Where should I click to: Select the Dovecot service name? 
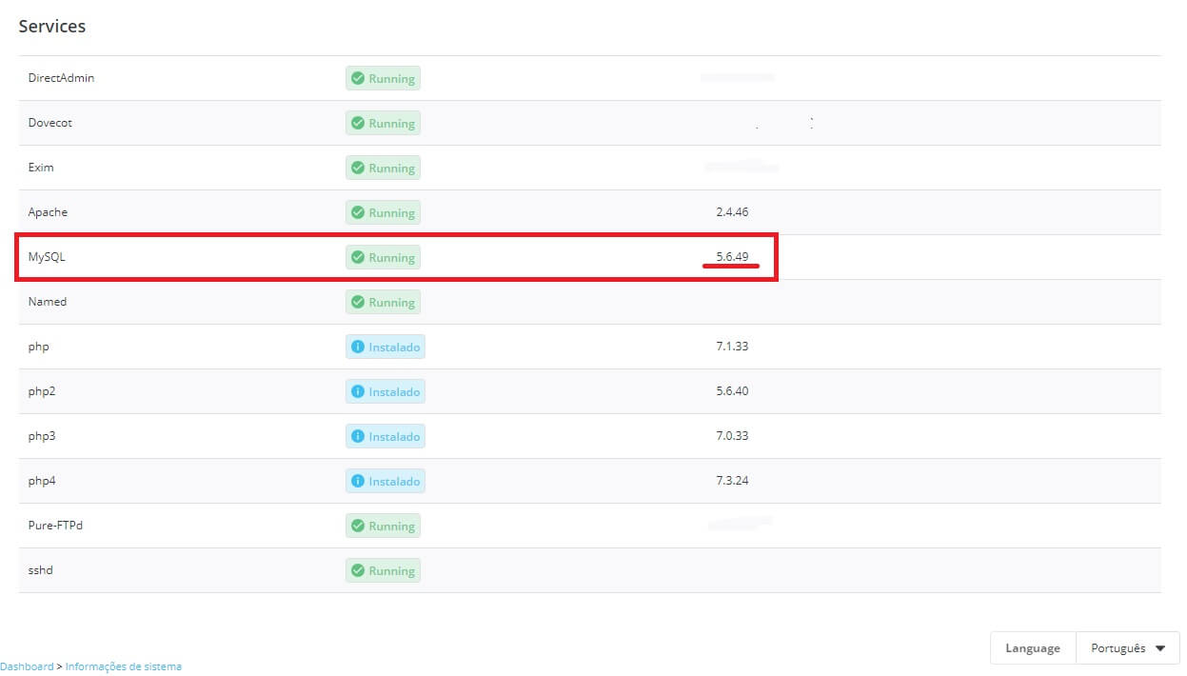click(x=50, y=123)
